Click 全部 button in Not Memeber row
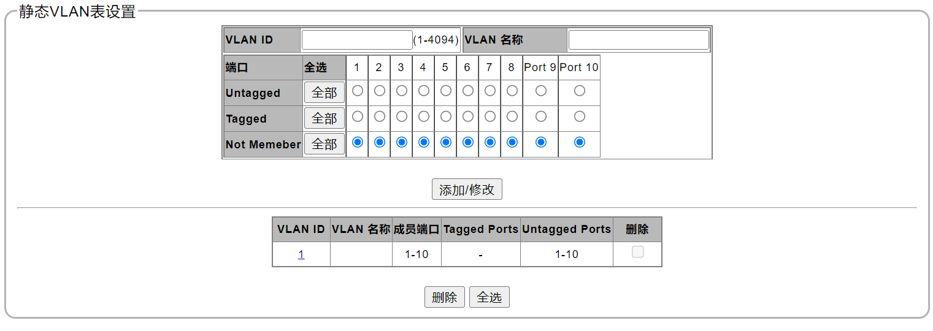 324,145
